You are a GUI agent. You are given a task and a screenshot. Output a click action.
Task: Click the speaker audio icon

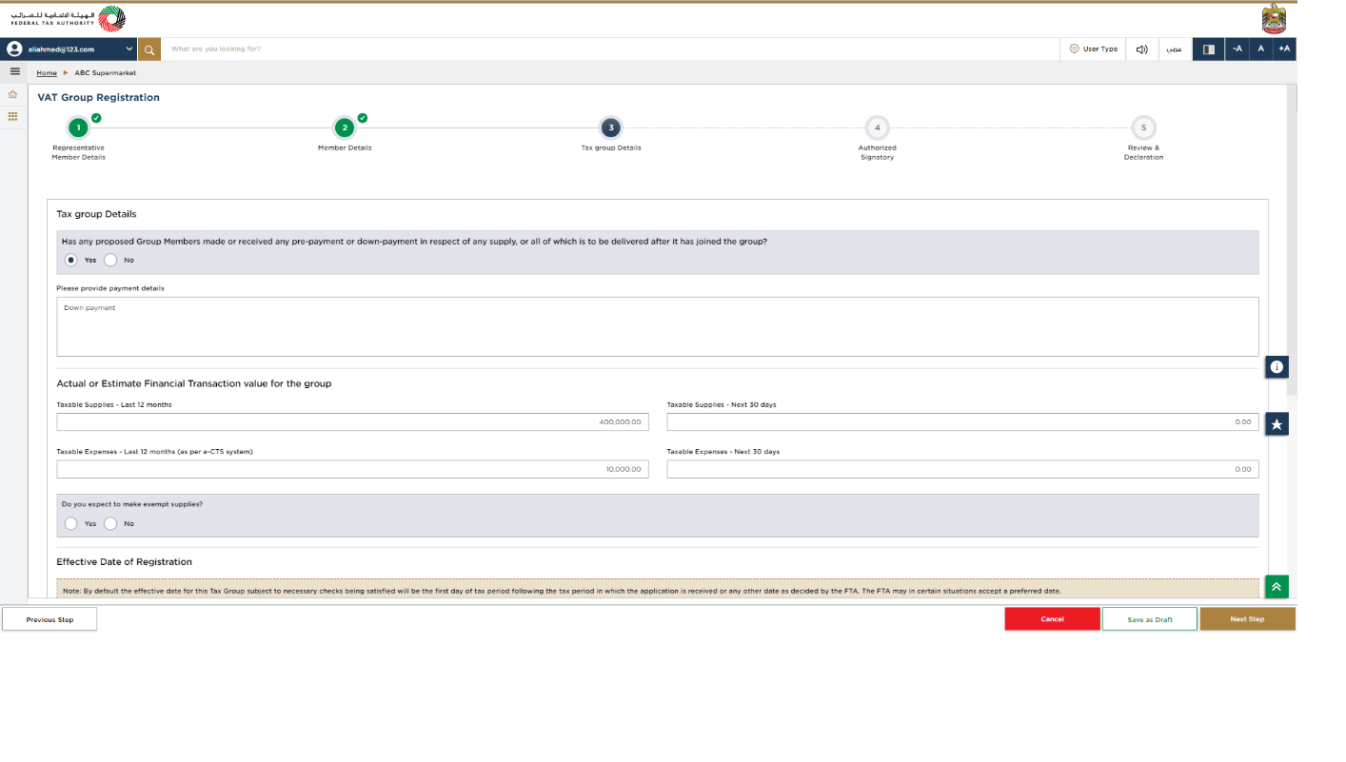[x=1141, y=49]
